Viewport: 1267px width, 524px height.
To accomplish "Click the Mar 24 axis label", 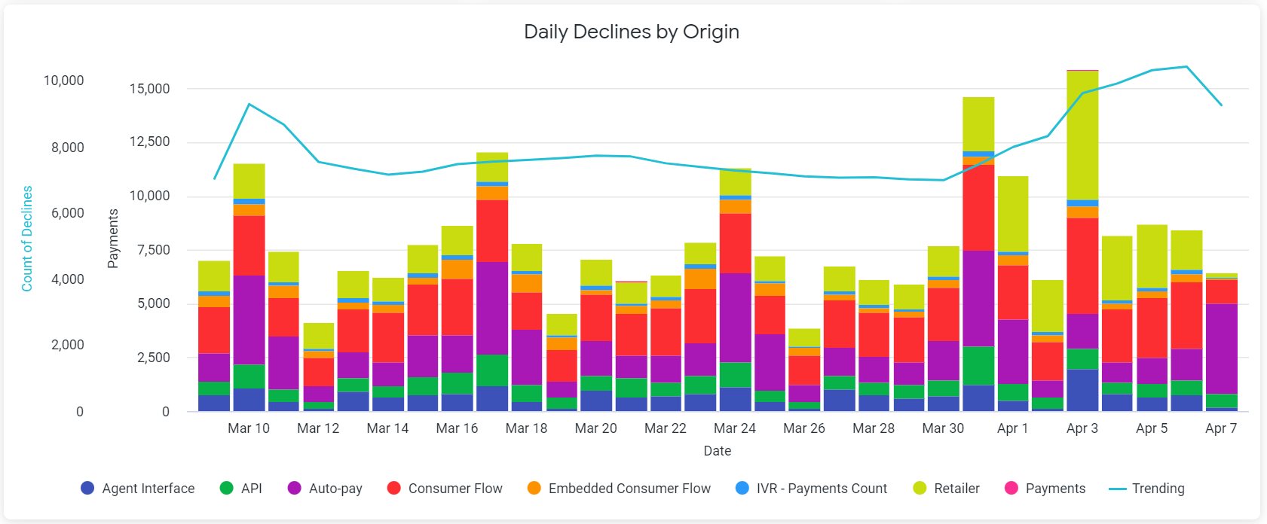I will click(x=735, y=428).
